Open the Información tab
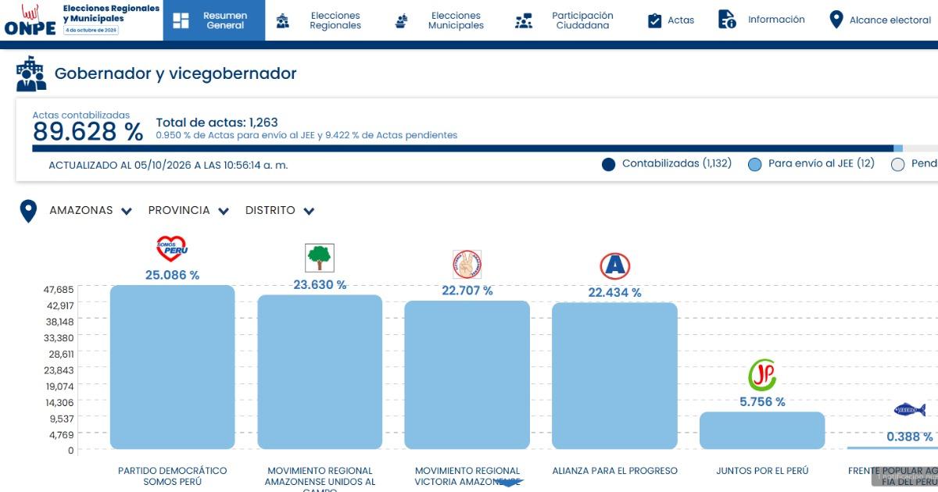This screenshot has width=938, height=492. (761, 20)
